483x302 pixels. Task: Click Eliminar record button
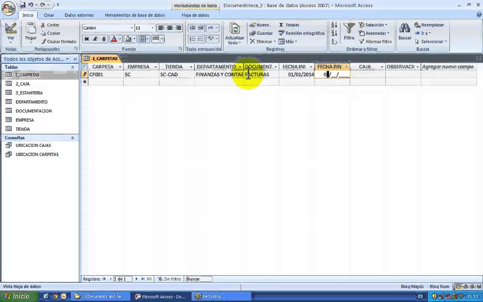point(262,41)
